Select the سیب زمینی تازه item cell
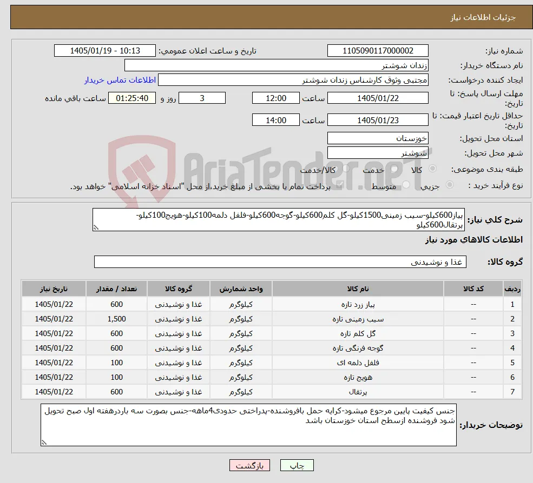This screenshot has height=483, width=533. click(x=358, y=319)
